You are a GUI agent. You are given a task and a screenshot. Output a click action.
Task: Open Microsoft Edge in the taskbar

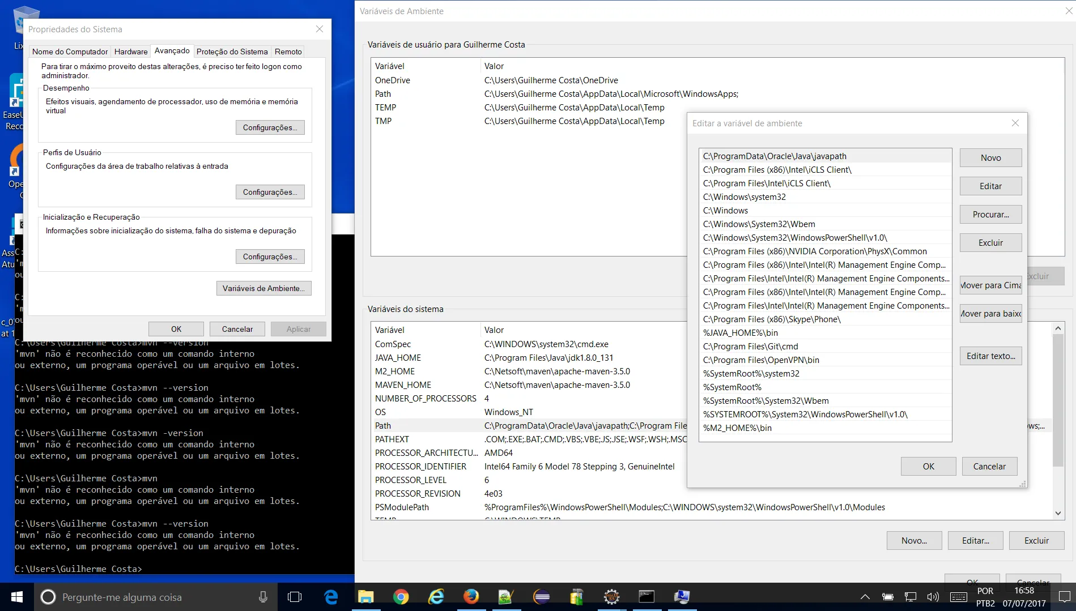click(331, 597)
